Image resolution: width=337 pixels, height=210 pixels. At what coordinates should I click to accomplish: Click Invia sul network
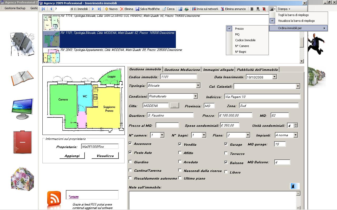pos(205,9)
